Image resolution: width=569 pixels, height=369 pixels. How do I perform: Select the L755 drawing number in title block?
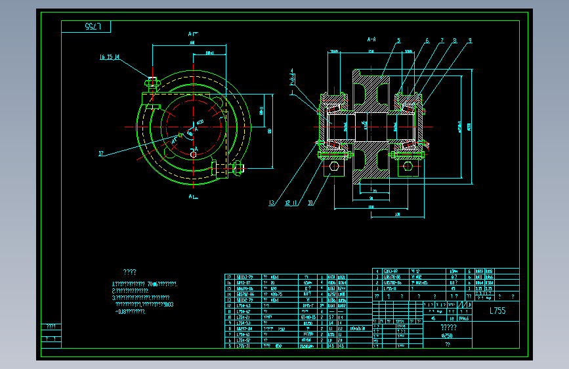pos(497,311)
